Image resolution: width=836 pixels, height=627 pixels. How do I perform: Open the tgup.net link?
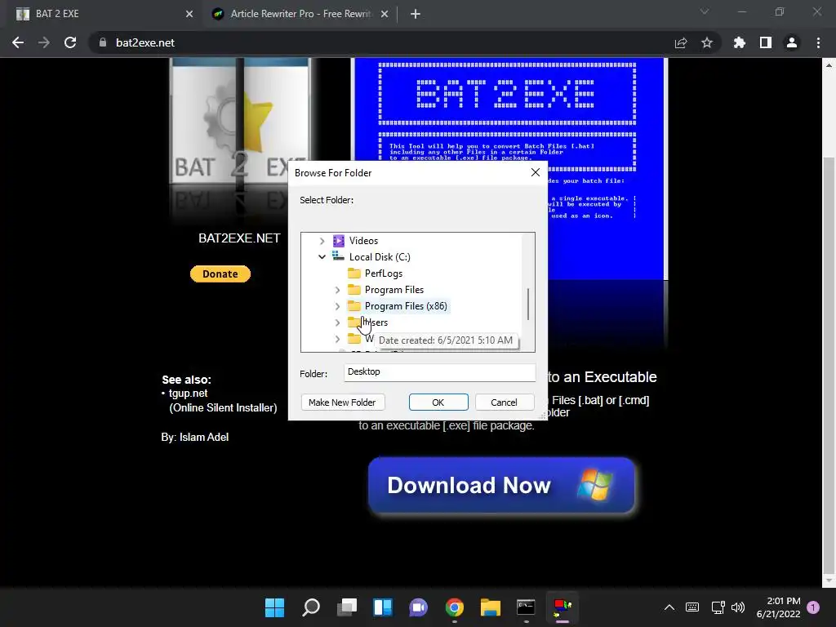coord(189,394)
